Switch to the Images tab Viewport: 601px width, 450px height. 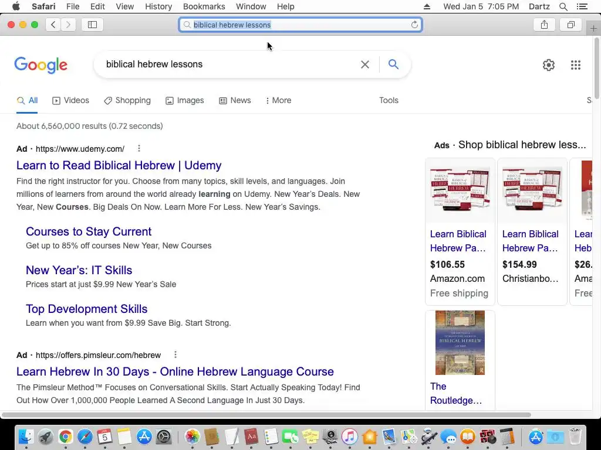coord(185,100)
